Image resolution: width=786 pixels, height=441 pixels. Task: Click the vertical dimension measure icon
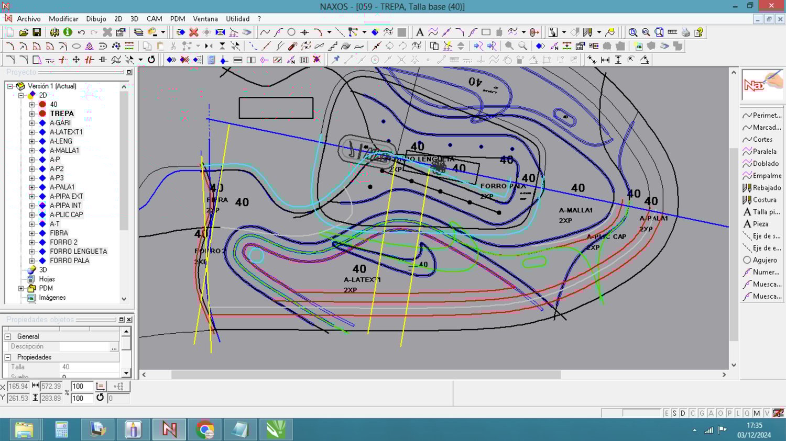click(618, 60)
